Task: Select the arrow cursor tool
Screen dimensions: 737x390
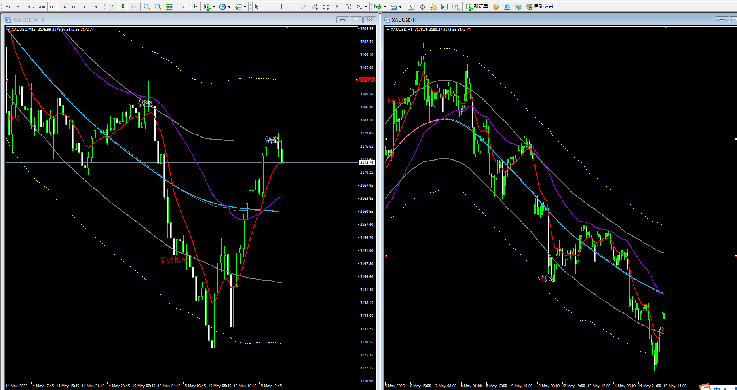Action: tap(257, 7)
